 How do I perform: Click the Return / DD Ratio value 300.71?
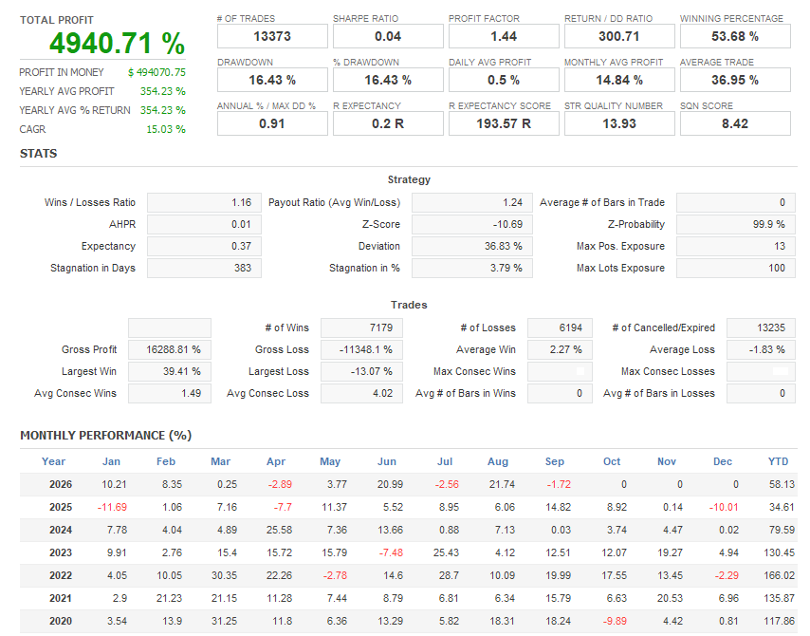[x=619, y=37]
